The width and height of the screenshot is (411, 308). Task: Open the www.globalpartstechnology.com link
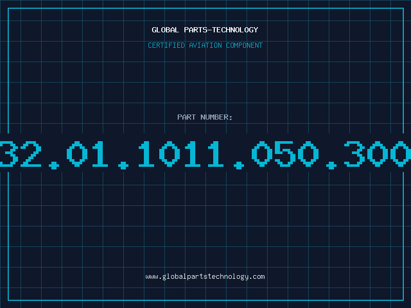coord(205,277)
